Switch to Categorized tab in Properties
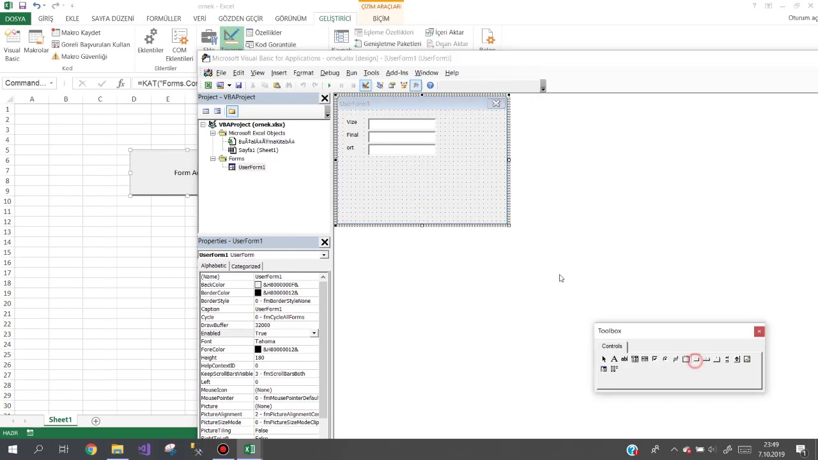Viewport: 818px width, 460px height. pos(245,266)
